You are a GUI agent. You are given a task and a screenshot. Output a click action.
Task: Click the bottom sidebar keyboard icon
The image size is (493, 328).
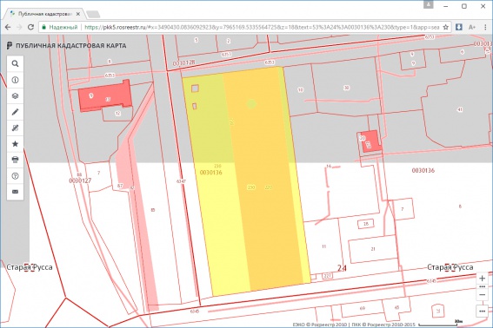click(x=15, y=192)
